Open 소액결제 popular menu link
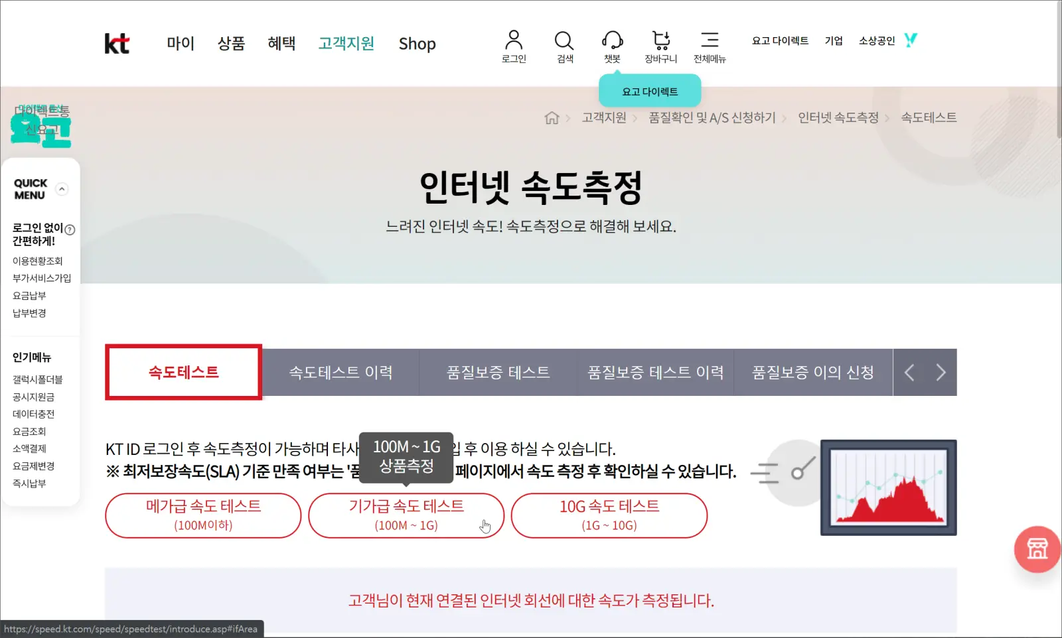 click(x=29, y=448)
